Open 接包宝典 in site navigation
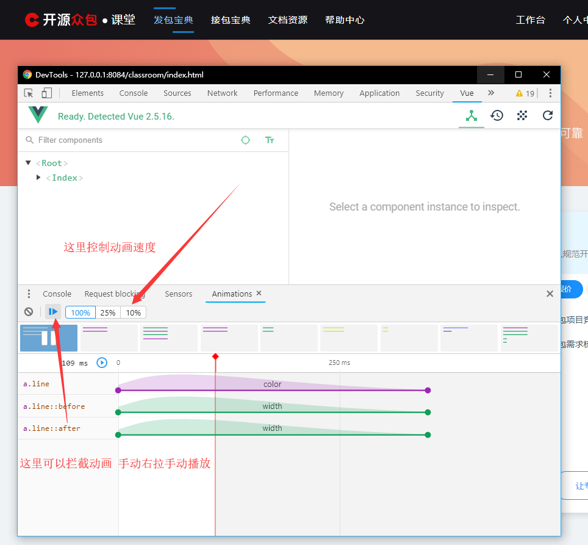 coord(231,20)
